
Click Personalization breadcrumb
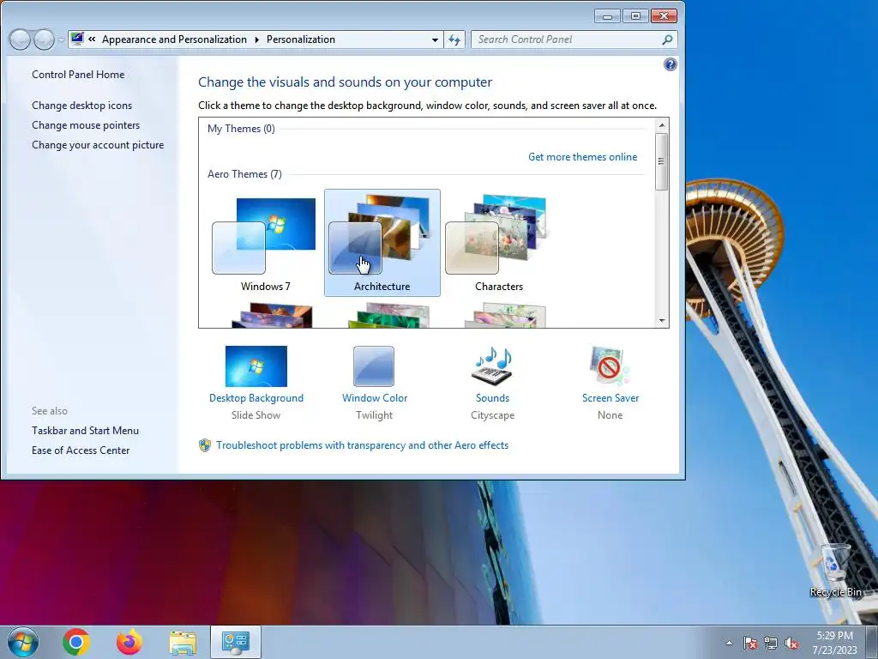point(301,39)
